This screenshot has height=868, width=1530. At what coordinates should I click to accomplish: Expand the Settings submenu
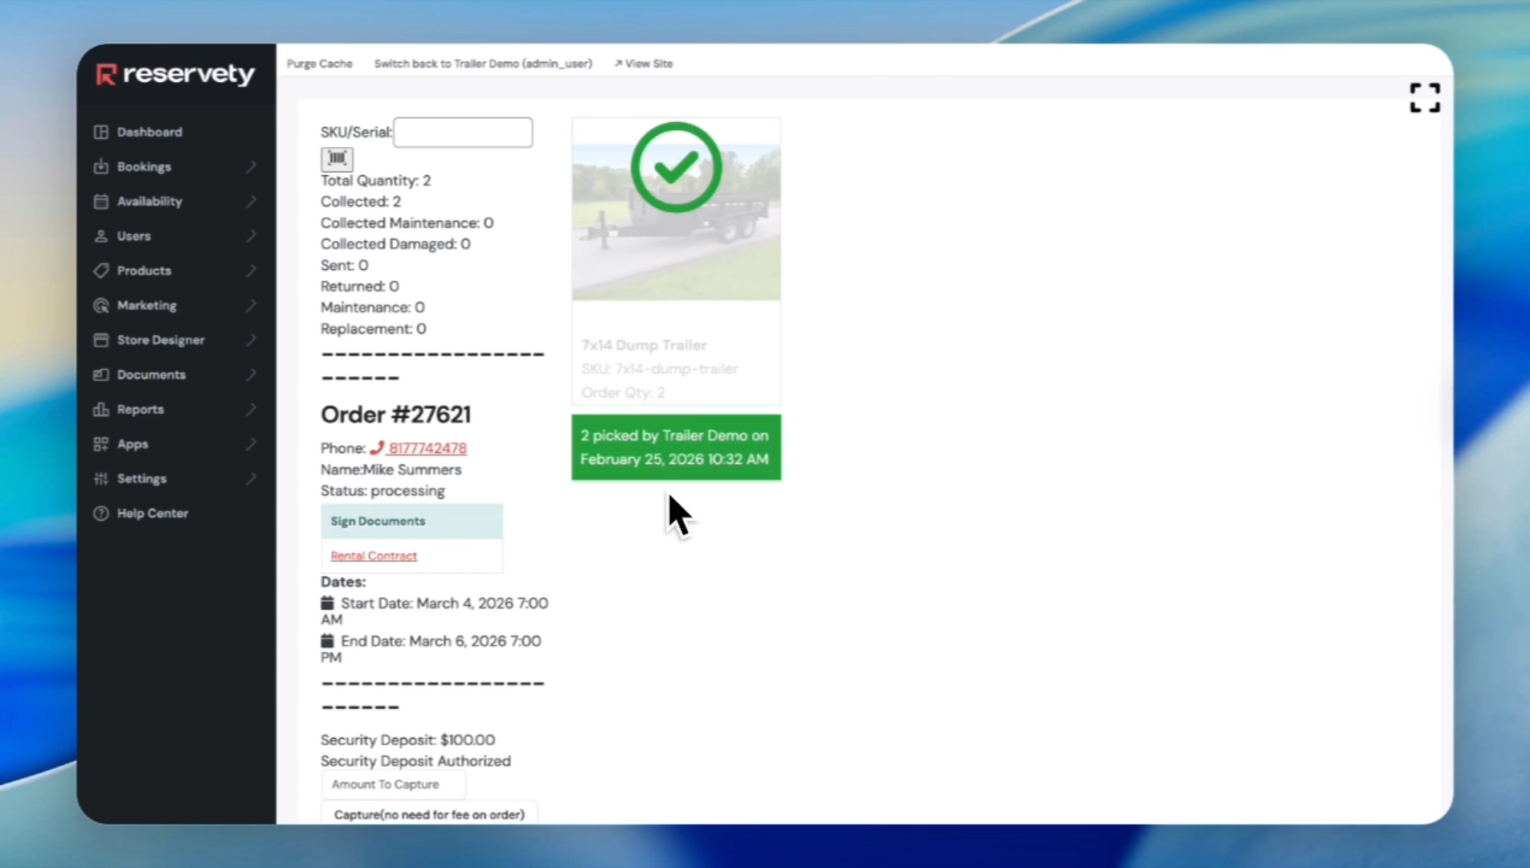(x=252, y=478)
